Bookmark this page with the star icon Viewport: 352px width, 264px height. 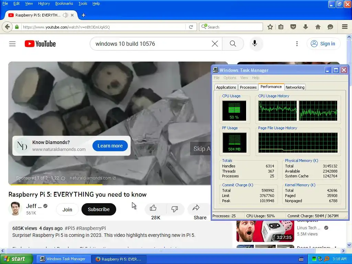pyautogui.click(x=270, y=27)
